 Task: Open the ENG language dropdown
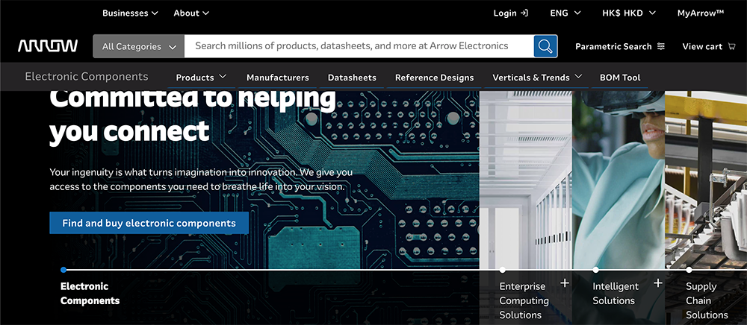[565, 13]
